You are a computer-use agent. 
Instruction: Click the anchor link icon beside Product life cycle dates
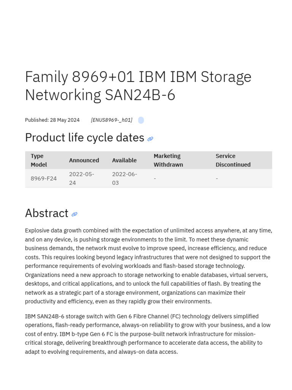[150, 139]
